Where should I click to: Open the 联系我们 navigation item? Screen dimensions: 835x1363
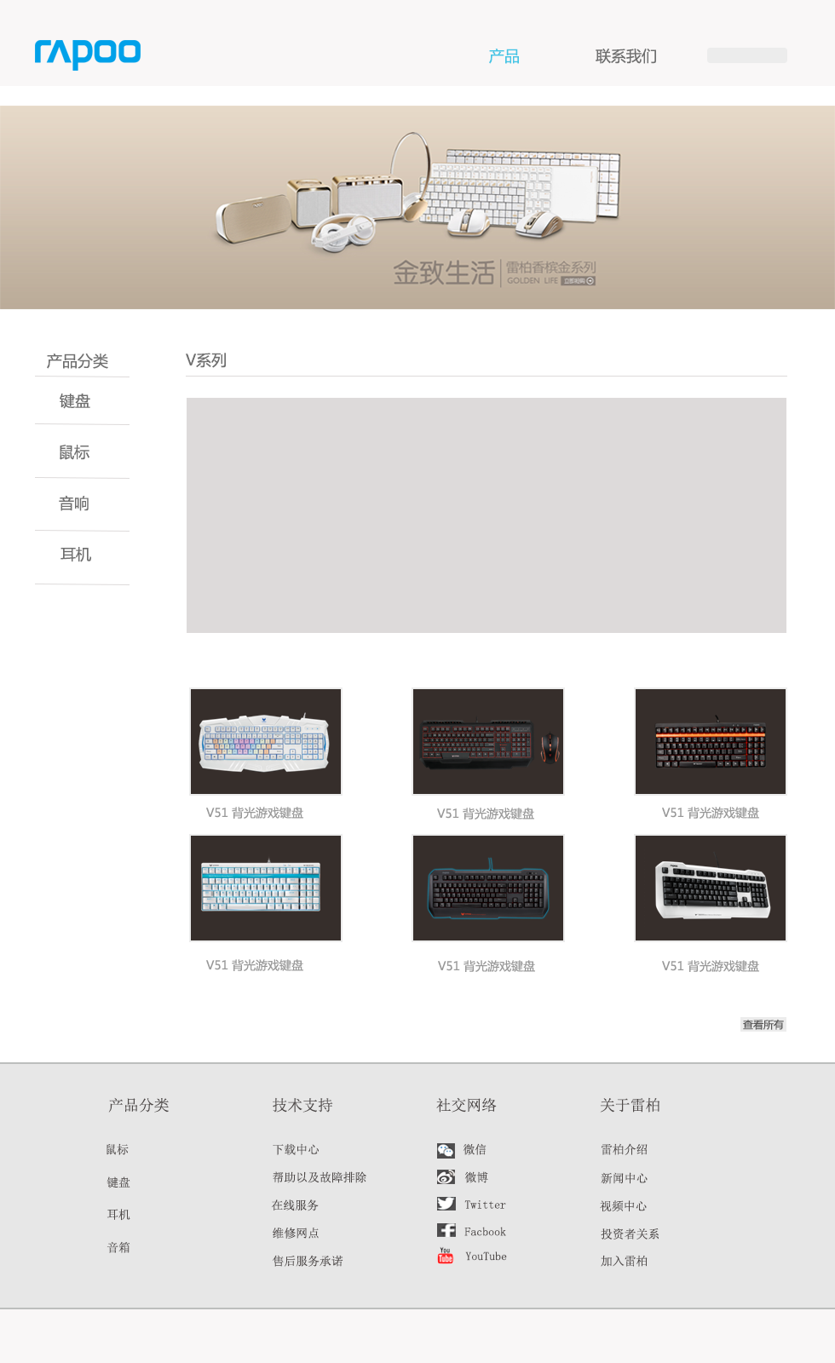[x=626, y=56]
